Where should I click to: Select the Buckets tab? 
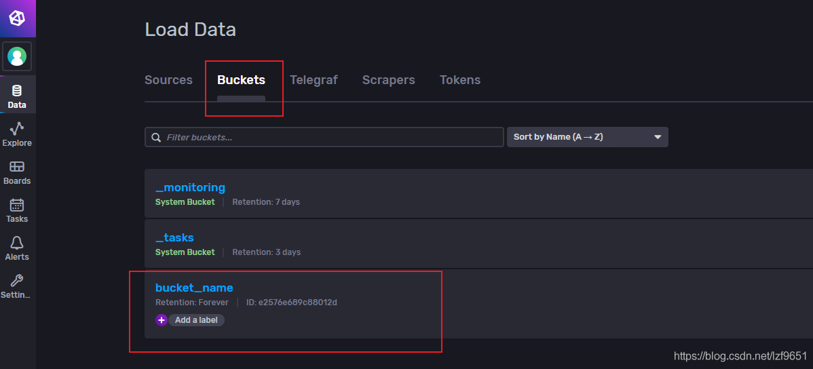click(x=241, y=80)
